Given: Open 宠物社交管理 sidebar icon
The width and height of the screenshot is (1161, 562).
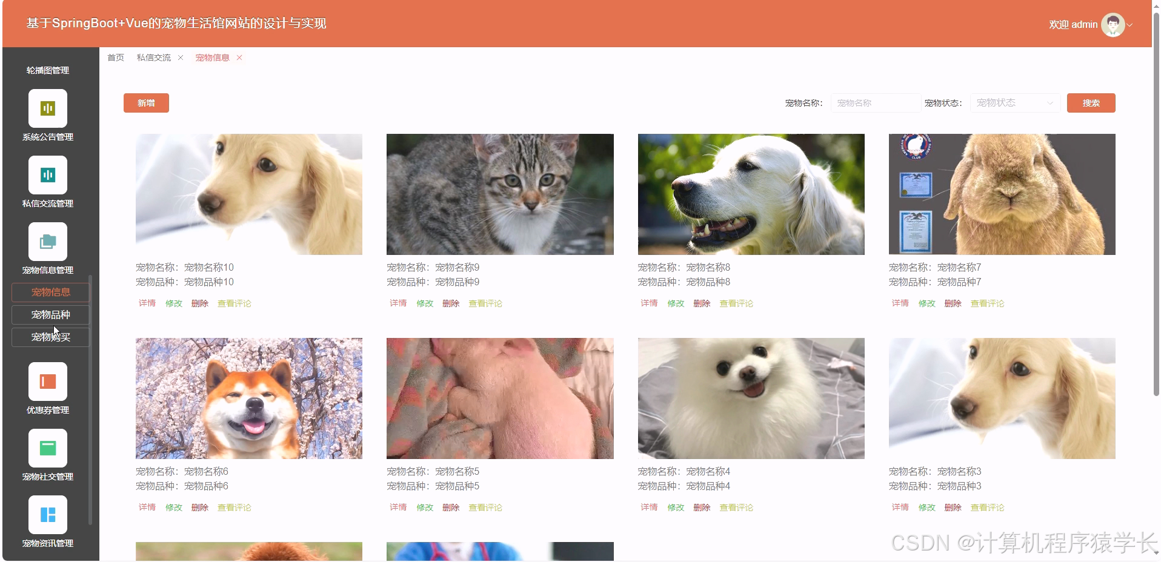Looking at the screenshot, I should click(48, 448).
